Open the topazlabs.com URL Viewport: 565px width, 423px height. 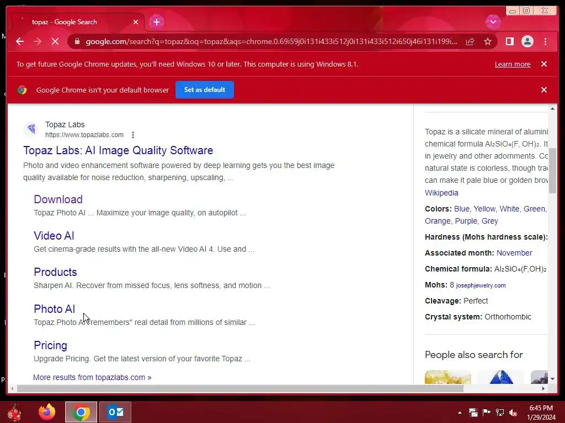84,135
